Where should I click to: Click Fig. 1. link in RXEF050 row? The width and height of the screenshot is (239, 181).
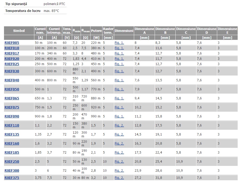tap(119, 89)
